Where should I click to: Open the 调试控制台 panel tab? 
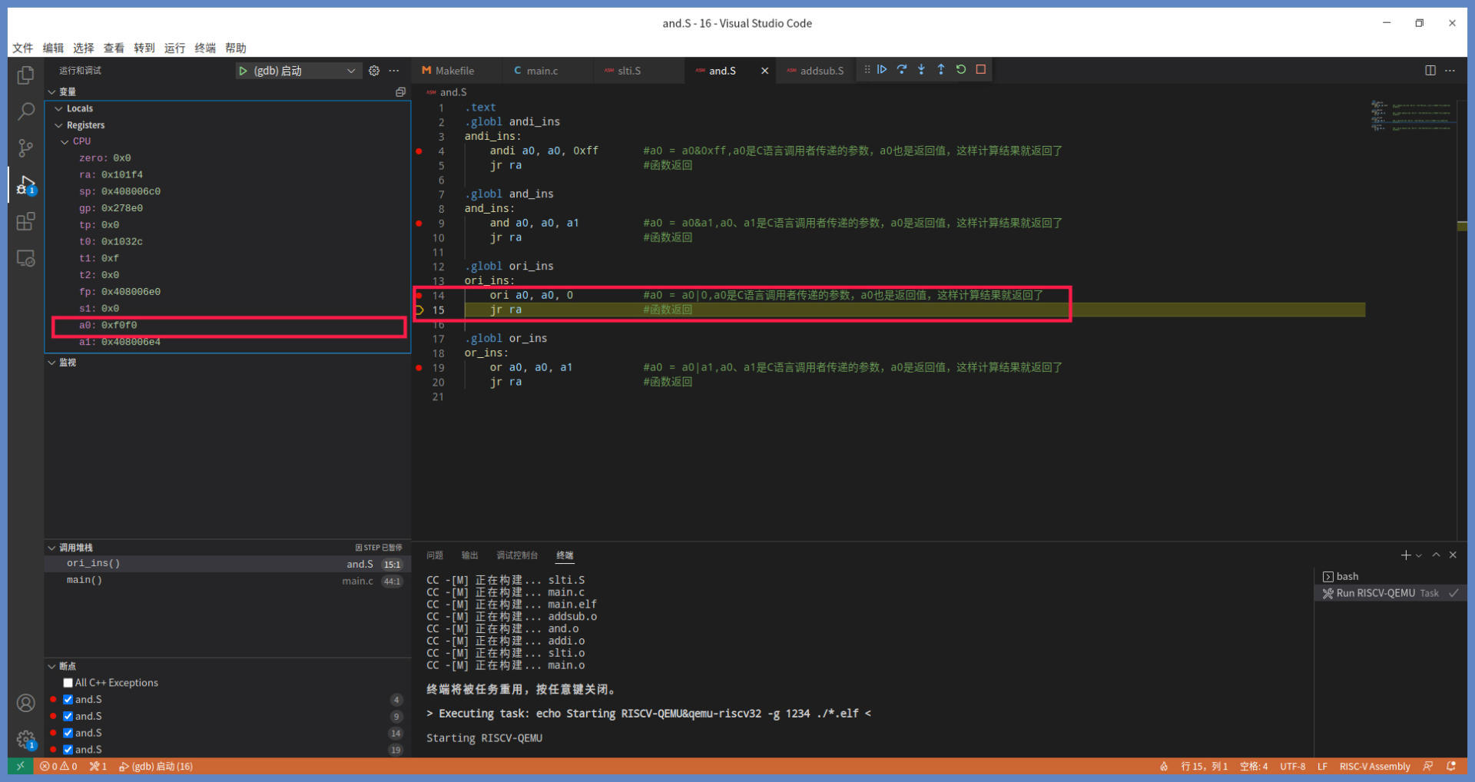point(516,555)
